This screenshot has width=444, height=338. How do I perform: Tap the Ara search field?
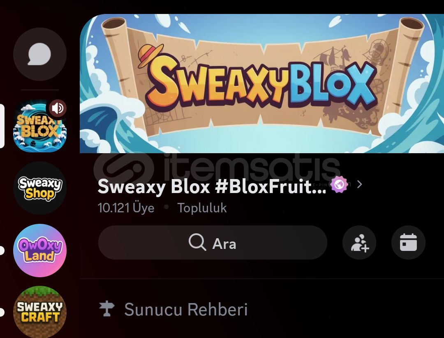coord(213,243)
